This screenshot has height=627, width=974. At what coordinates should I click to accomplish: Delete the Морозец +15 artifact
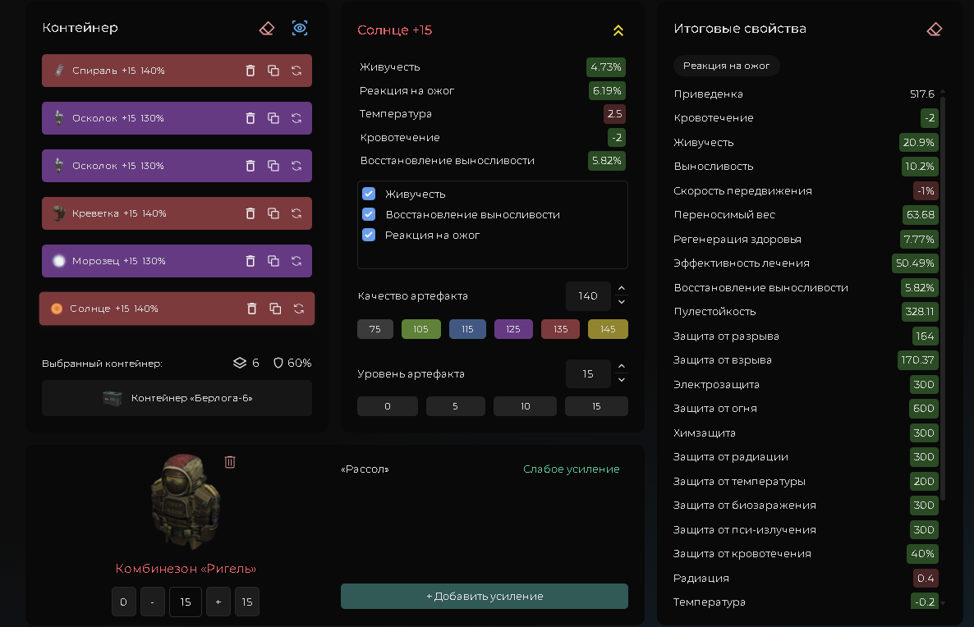coord(250,261)
